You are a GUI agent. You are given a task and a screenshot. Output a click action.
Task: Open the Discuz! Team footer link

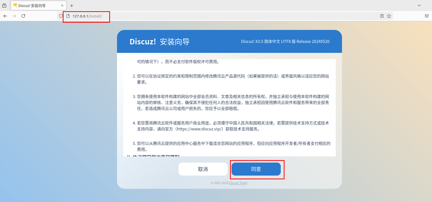(x=238, y=183)
